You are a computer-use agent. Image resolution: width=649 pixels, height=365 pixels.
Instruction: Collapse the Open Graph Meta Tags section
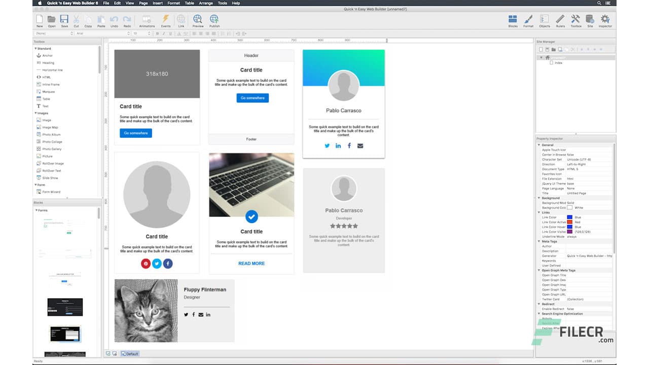point(538,270)
